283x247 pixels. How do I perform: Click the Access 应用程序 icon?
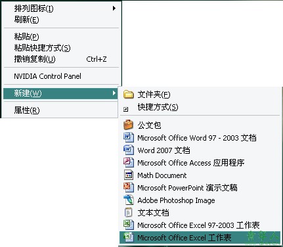tap(129, 162)
